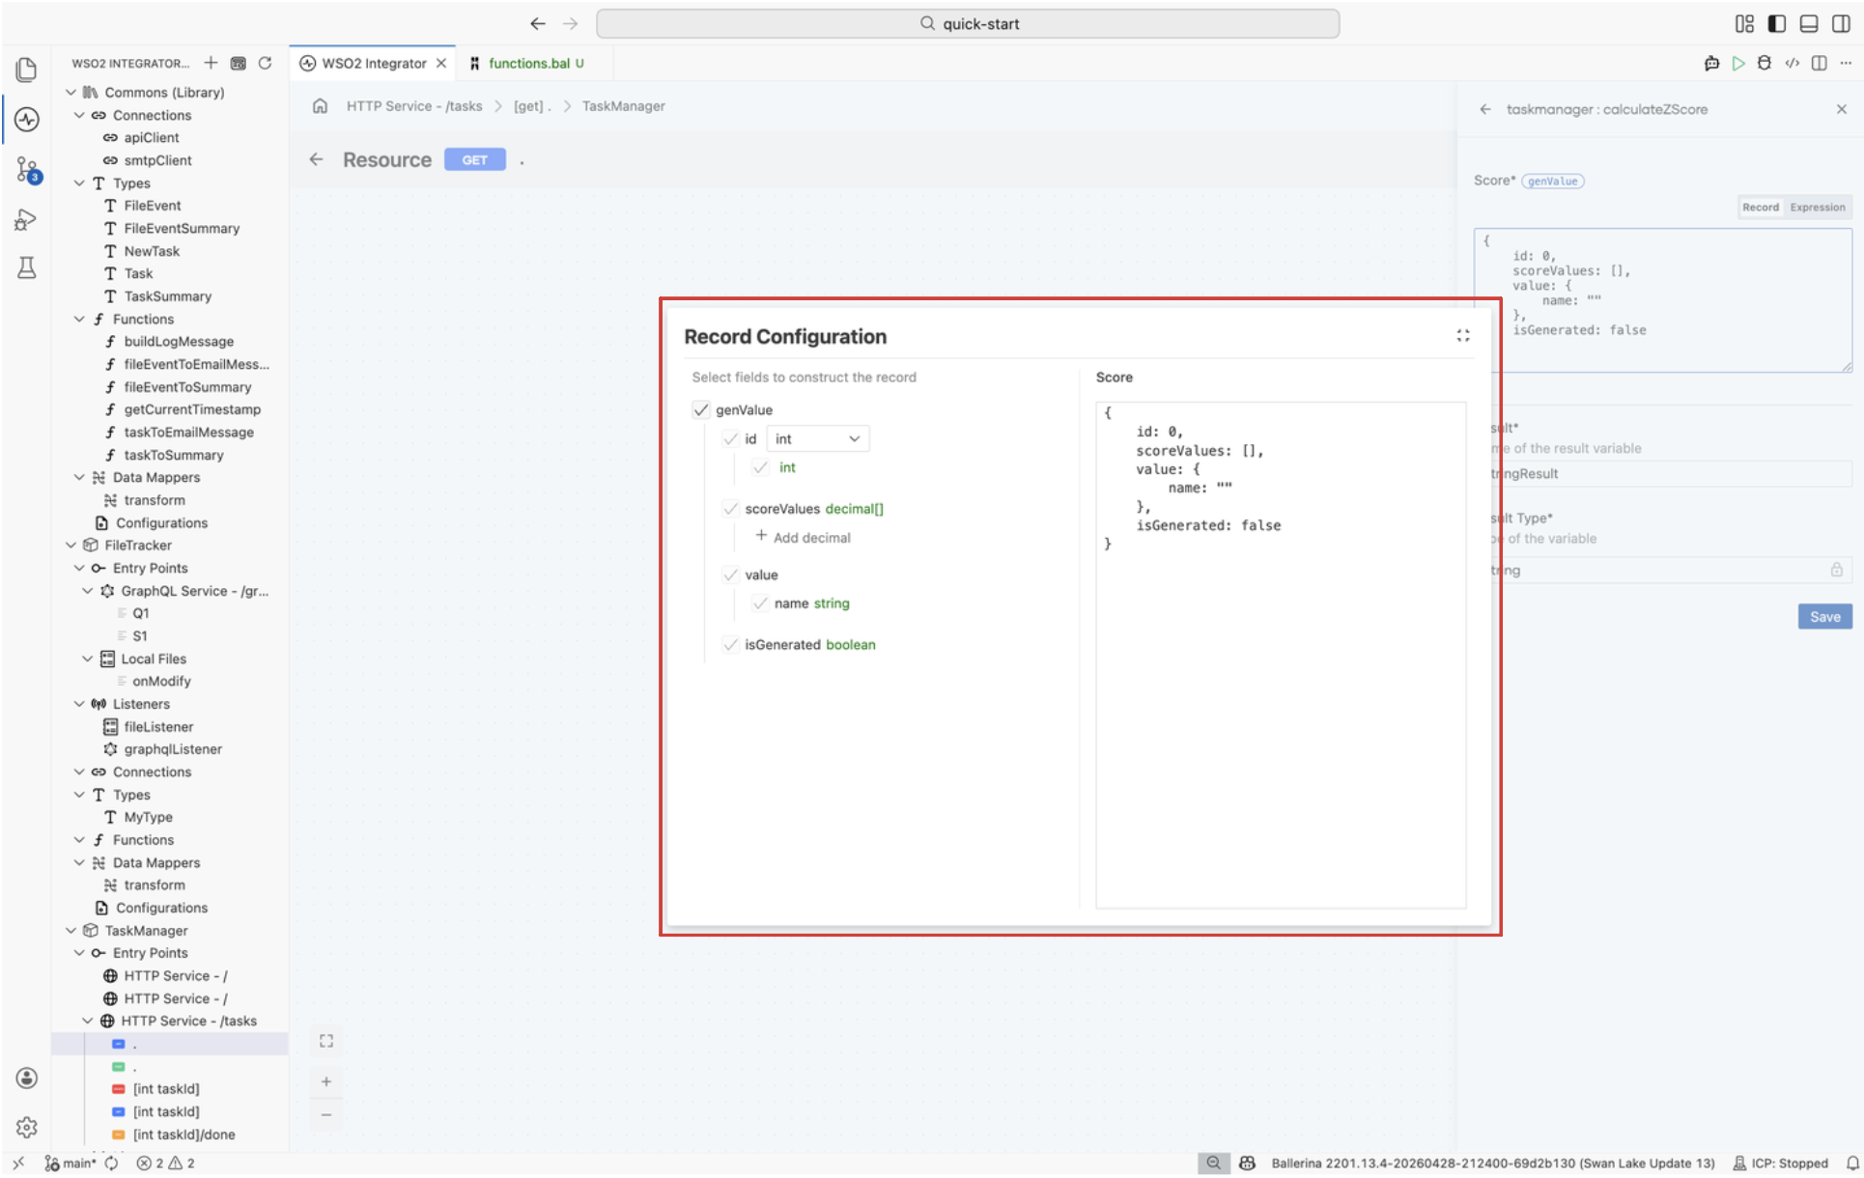Open the WSO2 Integrator activity bar icon

click(x=27, y=120)
